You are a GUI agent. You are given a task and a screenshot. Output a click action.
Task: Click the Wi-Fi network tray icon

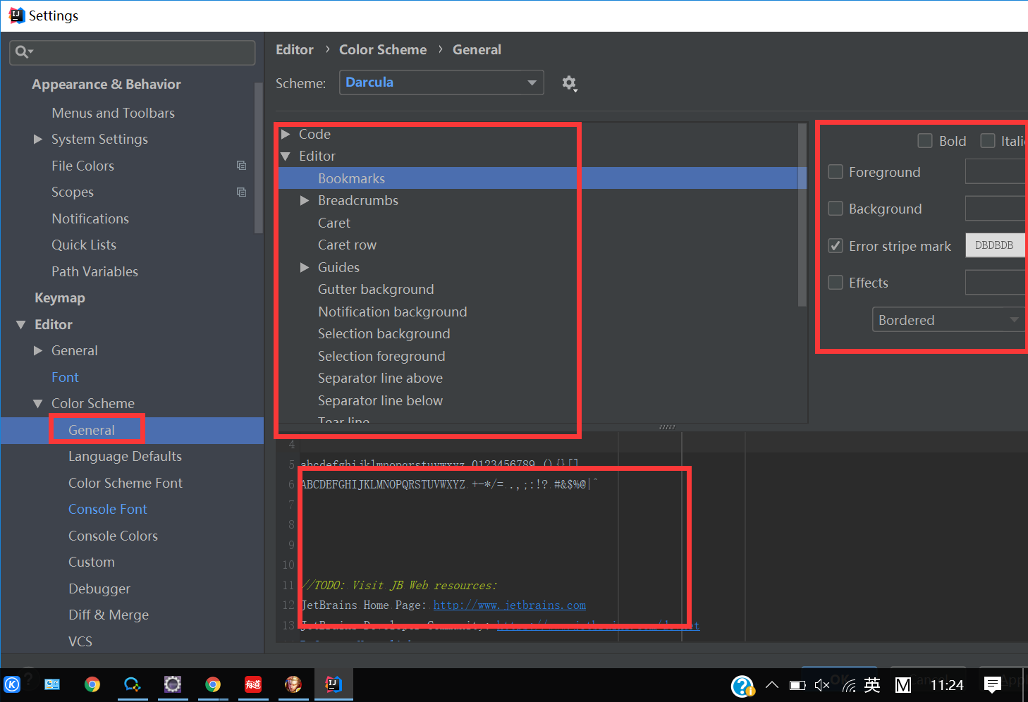[849, 685]
